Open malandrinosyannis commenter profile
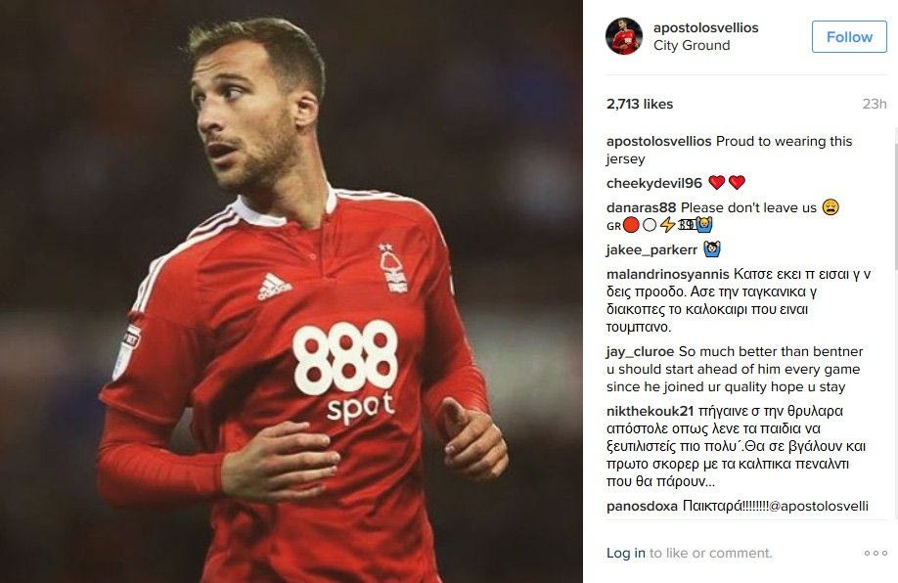The height and width of the screenshot is (583, 898). [668, 274]
